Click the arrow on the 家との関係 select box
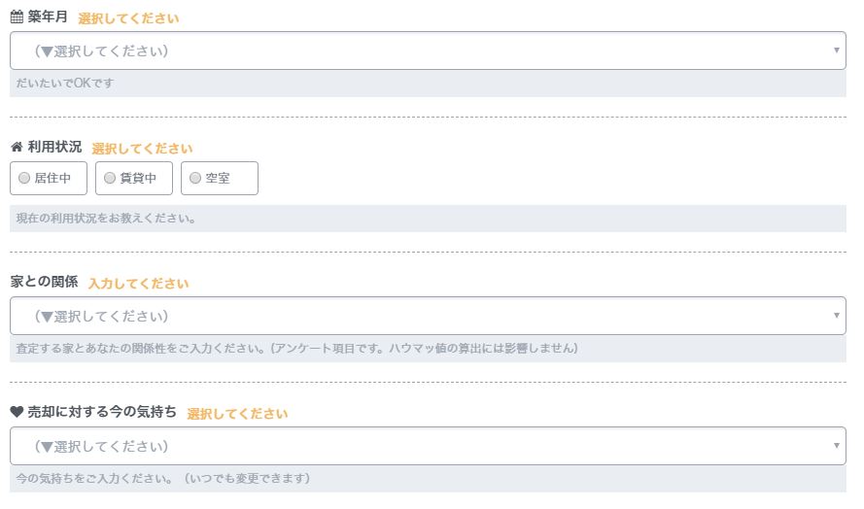Viewport: 864px width, 509px height. click(837, 317)
